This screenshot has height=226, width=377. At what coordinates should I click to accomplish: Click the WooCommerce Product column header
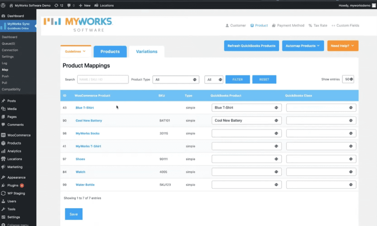click(x=92, y=95)
